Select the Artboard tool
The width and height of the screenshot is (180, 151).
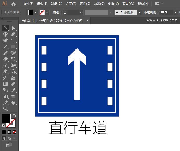(13, 96)
